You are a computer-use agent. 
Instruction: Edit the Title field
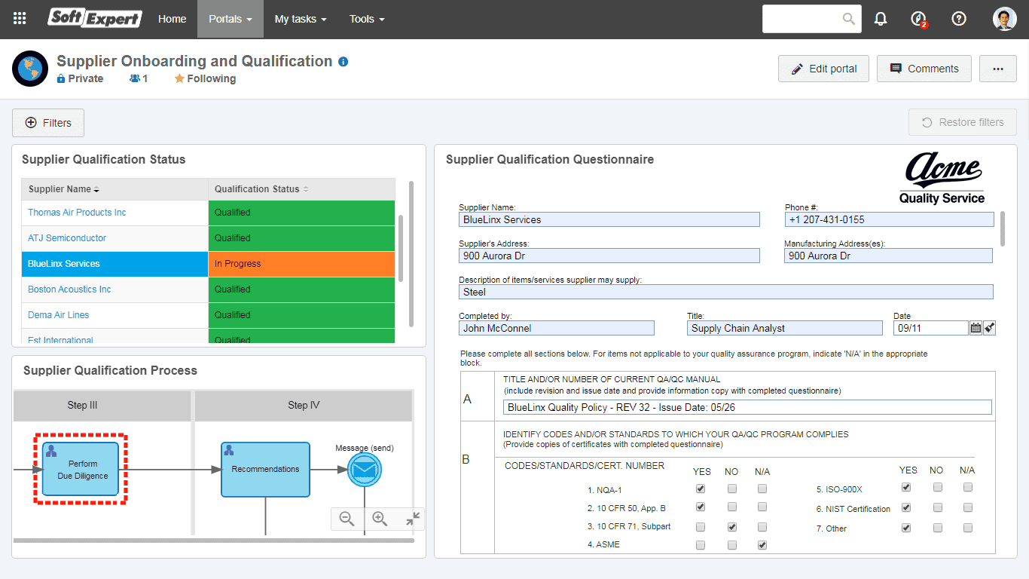(785, 328)
